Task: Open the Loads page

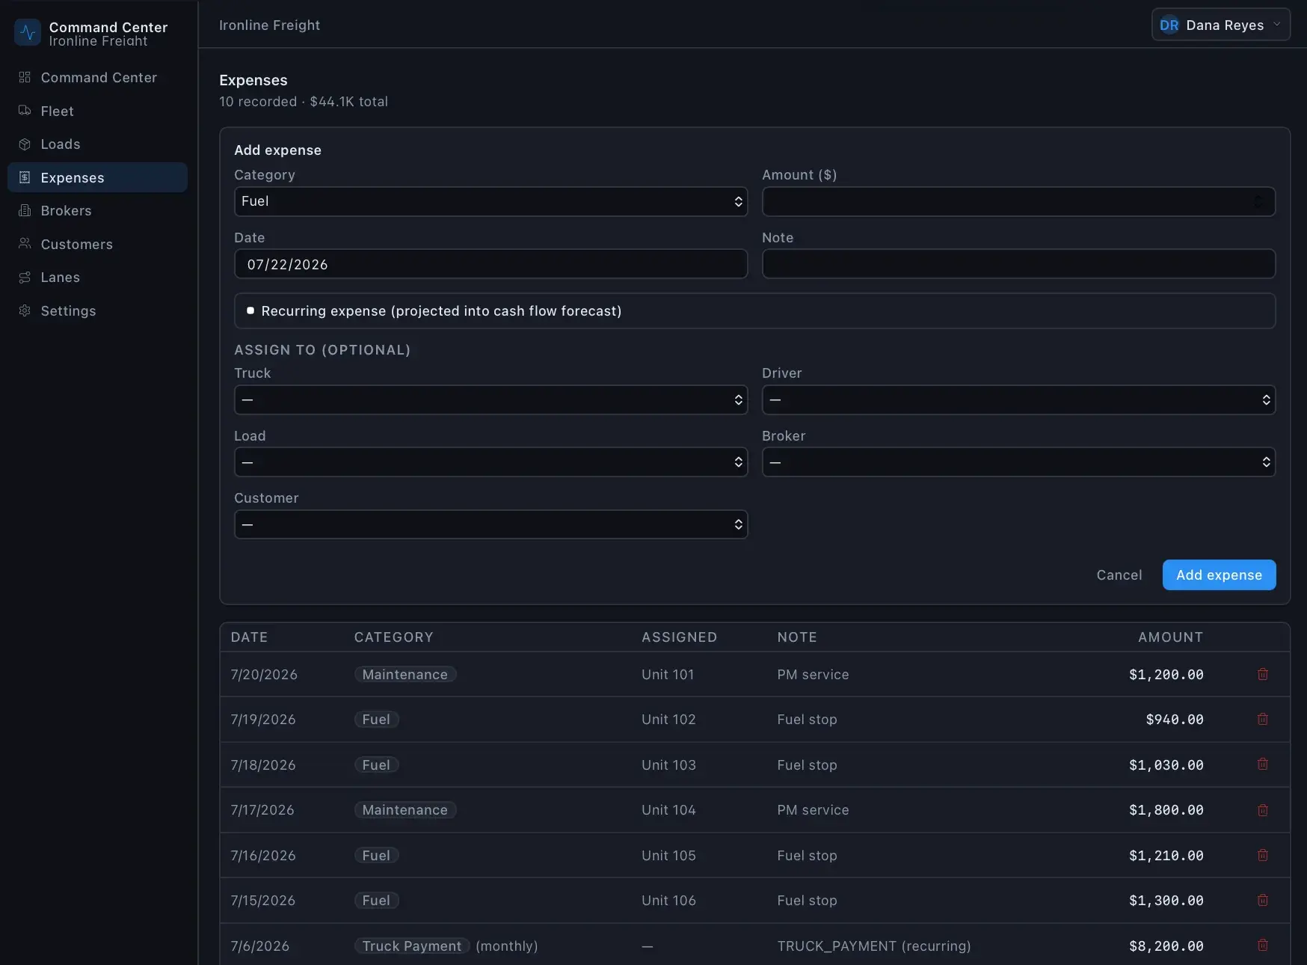Action: [97, 144]
